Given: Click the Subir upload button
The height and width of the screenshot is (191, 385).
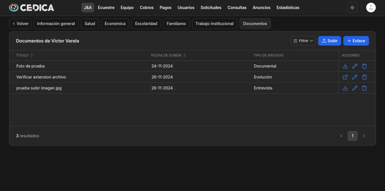Looking at the screenshot, I should coord(329,41).
